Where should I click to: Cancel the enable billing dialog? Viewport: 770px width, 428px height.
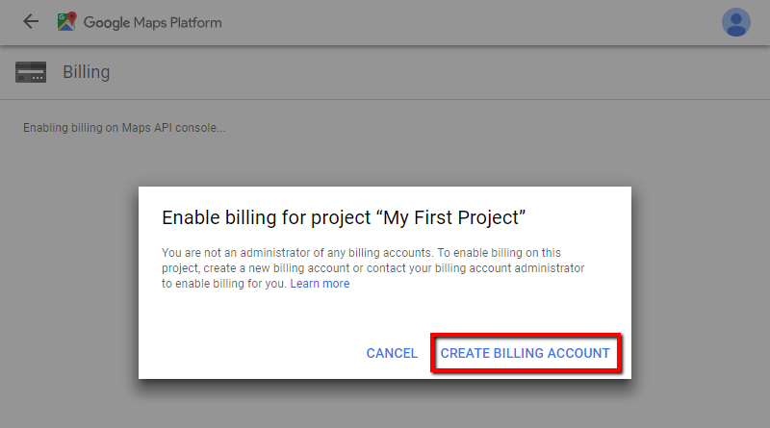(392, 353)
